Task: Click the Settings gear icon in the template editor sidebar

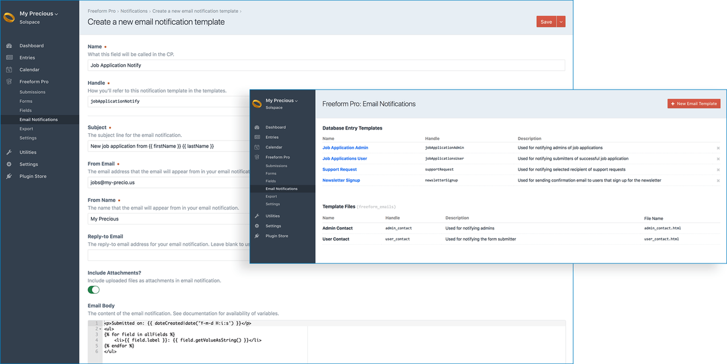Action: click(9, 164)
